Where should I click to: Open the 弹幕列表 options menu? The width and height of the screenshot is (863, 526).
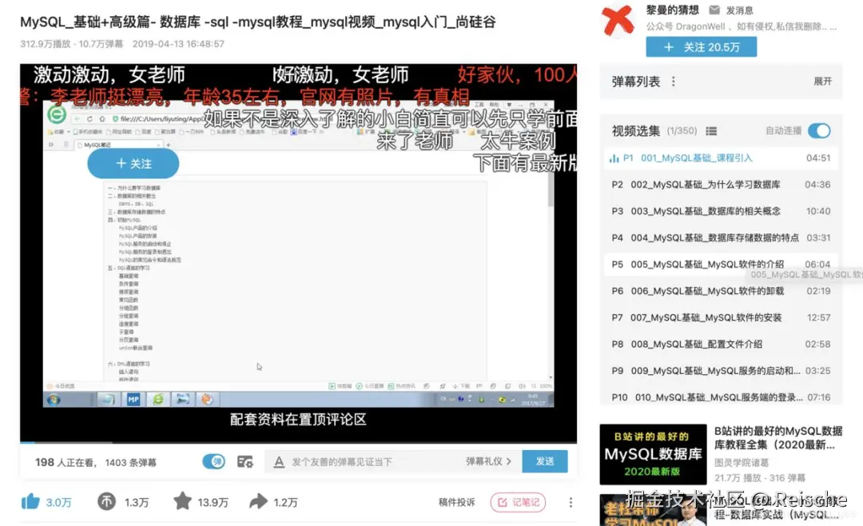pyautogui.click(x=673, y=81)
